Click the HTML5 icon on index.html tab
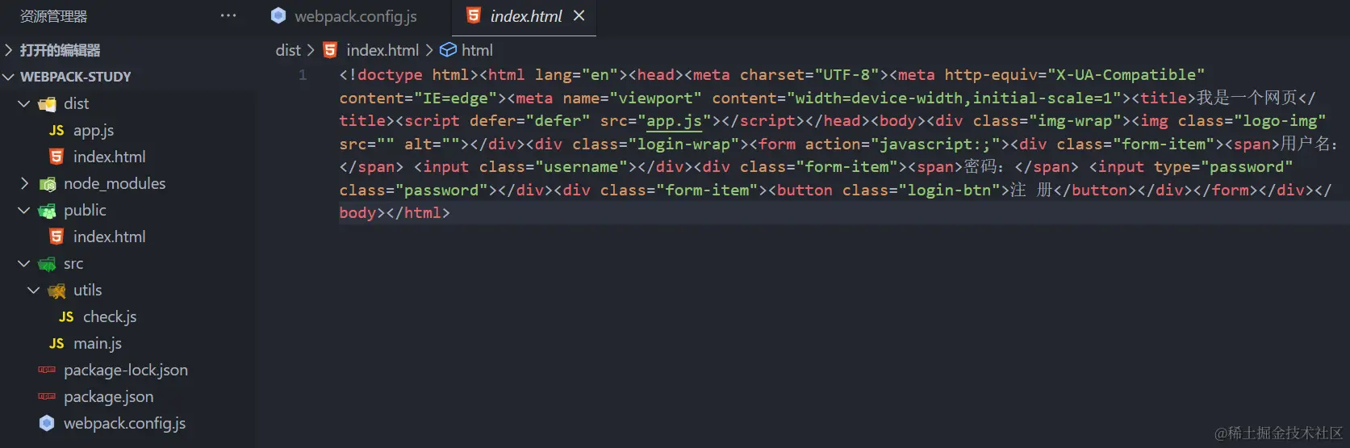 coord(474,15)
